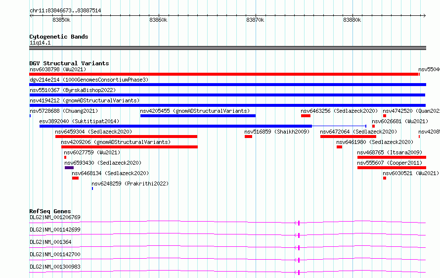The image size is (440, 278).
Task: Open the RefSeq Genes track title
Action: coord(50,211)
